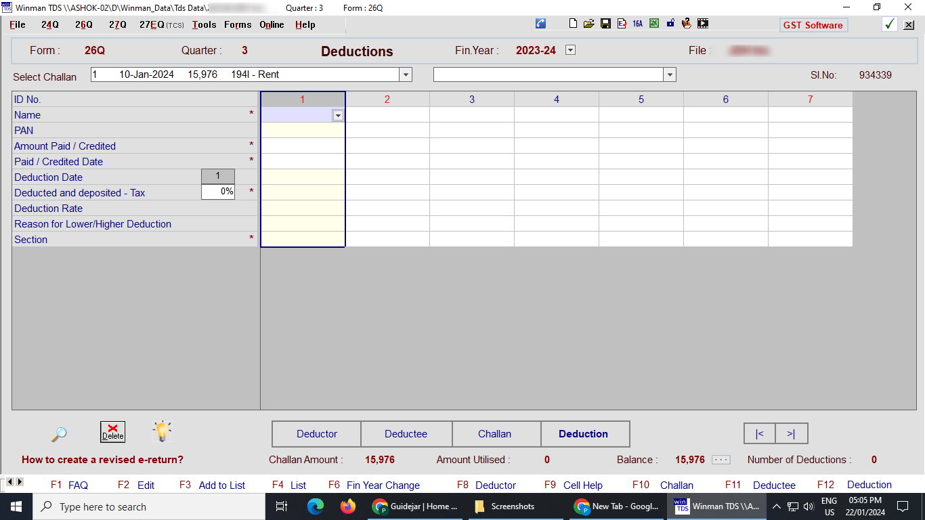Viewport: 925px width, 520px height.
Task: Confirm entry with the green tick mark
Action: tap(890, 24)
